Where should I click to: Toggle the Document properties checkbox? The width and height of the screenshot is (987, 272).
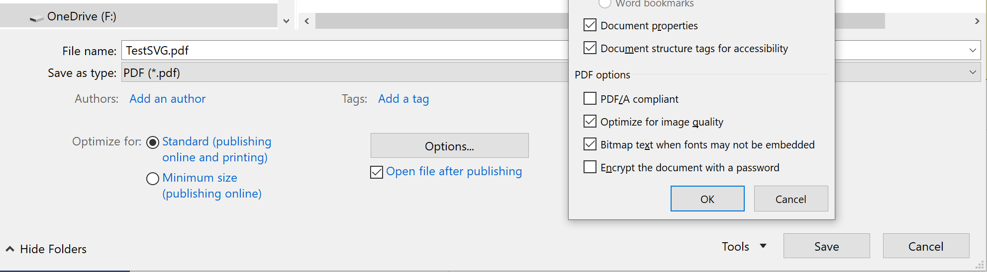click(x=590, y=25)
